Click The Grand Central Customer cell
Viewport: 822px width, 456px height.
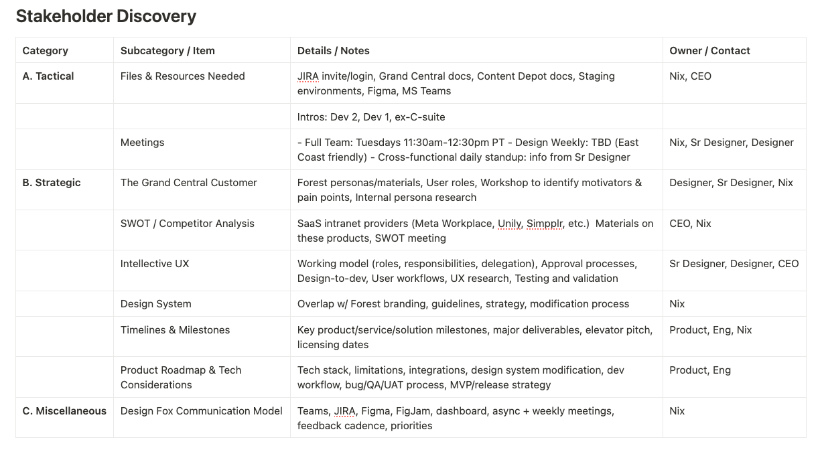tap(202, 189)
